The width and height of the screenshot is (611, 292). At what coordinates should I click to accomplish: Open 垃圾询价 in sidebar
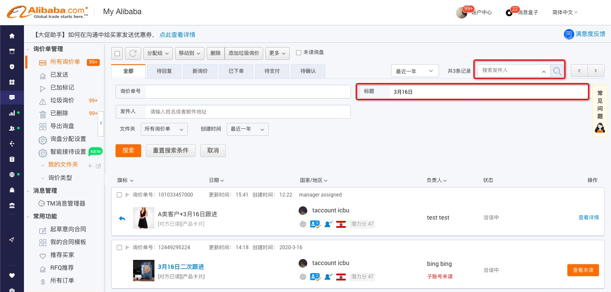(x=62, y=101)
